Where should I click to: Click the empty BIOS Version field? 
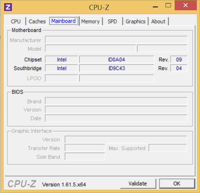[116, 110]
